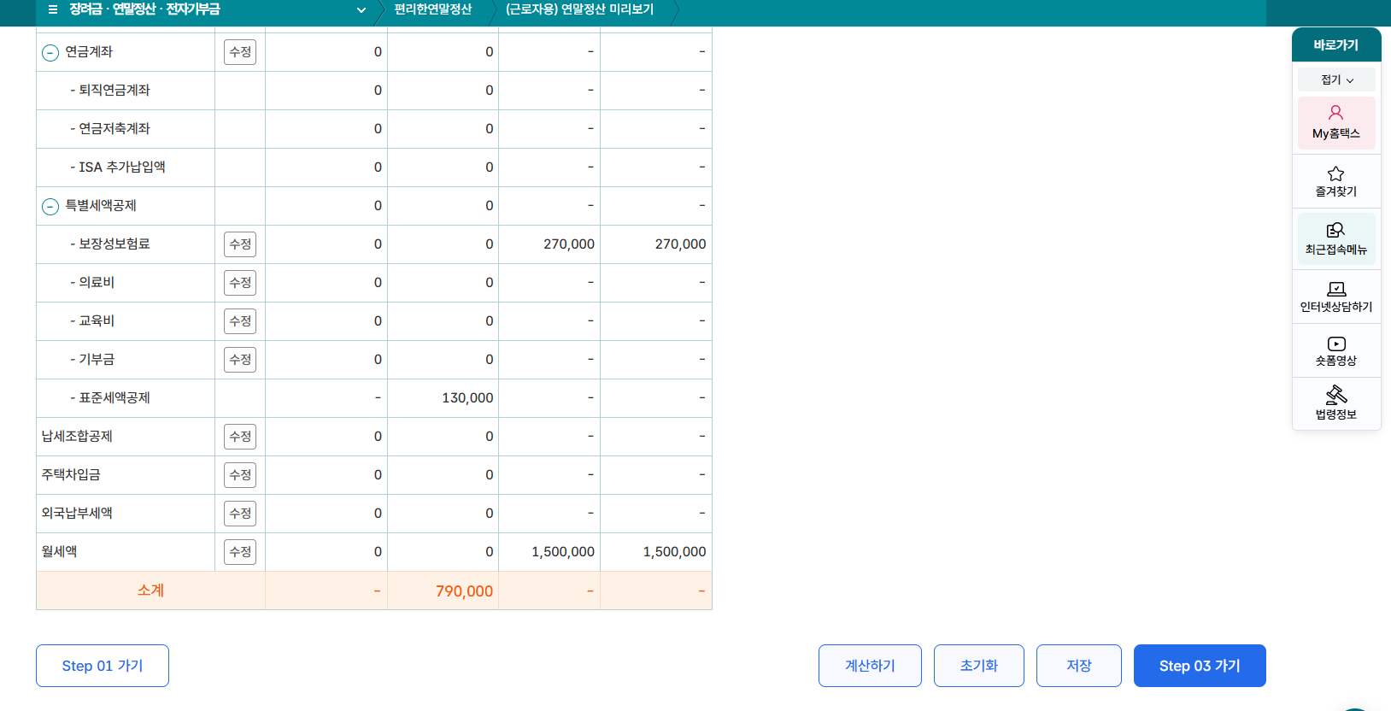1391x711 pixels.
Task: Collapse the 특별세액공제 row group
Action: click(50, 206)
